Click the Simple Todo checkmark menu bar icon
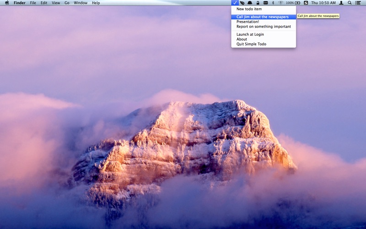 235,3
